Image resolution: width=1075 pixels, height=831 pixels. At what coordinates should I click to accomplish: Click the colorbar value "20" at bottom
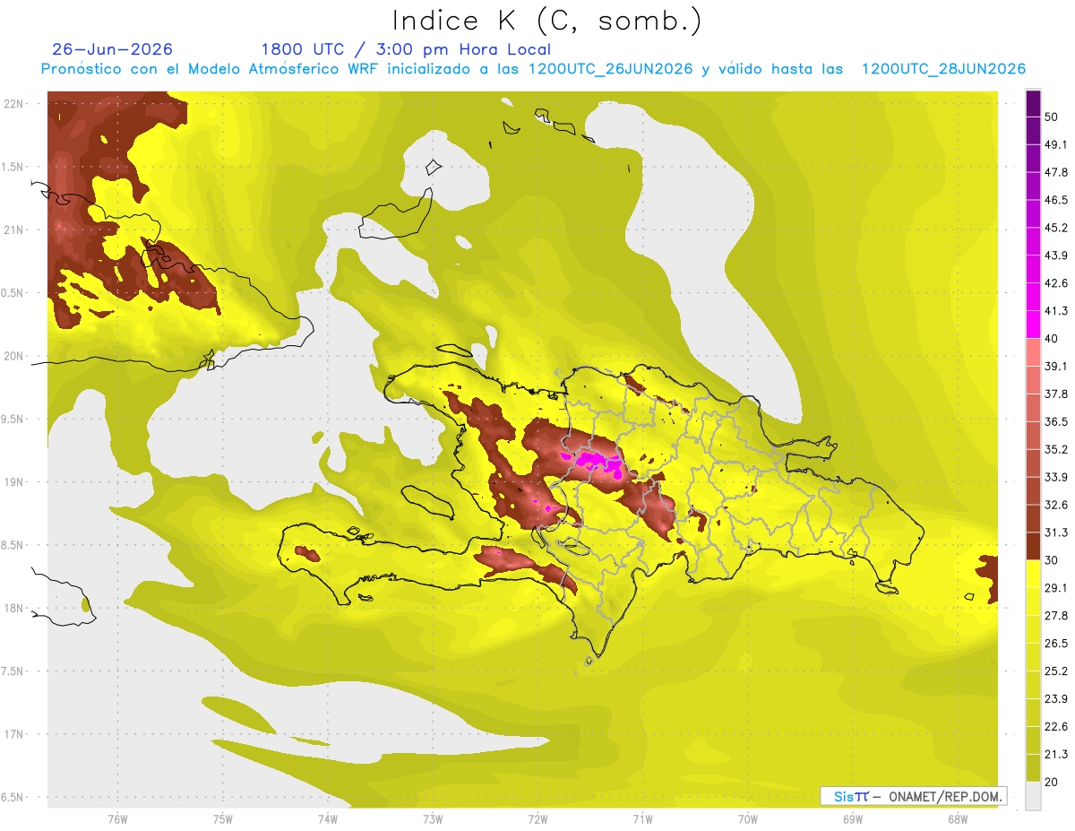pyautogui.click(x=1053, y=783)
